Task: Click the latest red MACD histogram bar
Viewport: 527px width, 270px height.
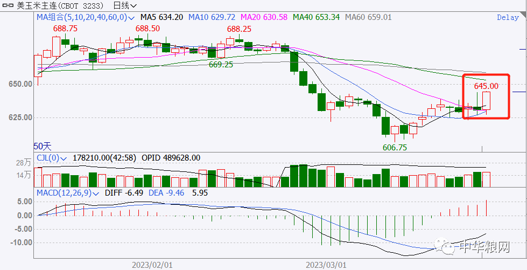Action: [x=486, y=207]
